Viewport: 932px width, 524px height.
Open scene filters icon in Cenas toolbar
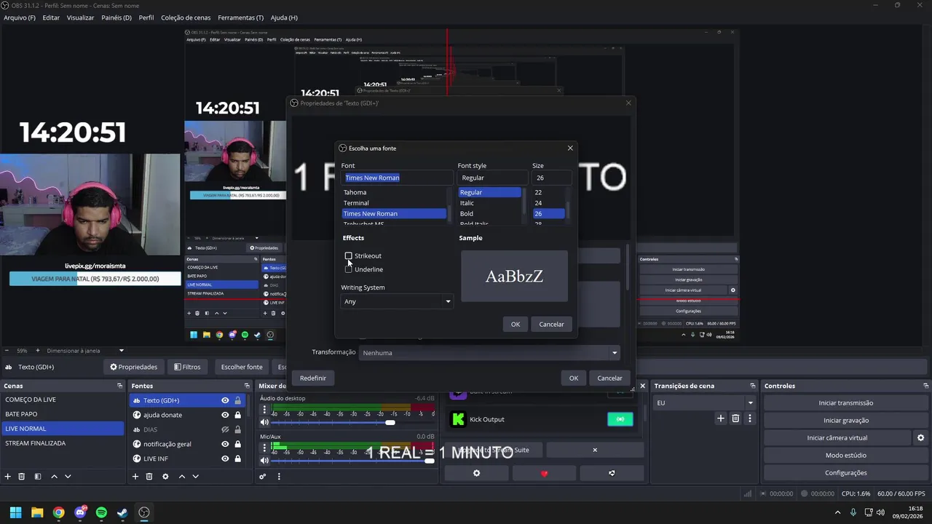38,477
